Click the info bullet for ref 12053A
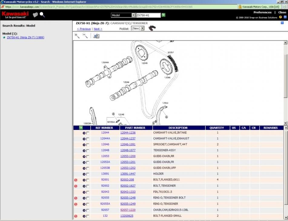288x221 pixels. [84, 162]
